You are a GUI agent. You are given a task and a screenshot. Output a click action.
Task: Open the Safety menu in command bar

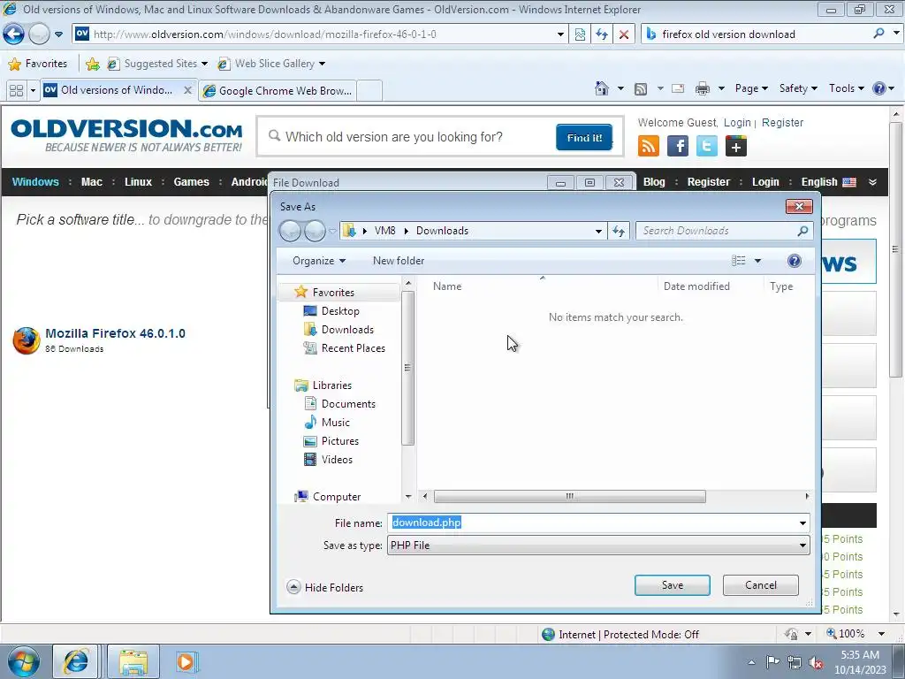coord(798,88)
